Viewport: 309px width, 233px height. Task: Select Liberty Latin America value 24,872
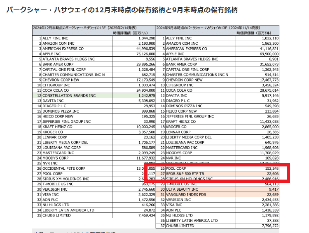[x=149, y=210]
